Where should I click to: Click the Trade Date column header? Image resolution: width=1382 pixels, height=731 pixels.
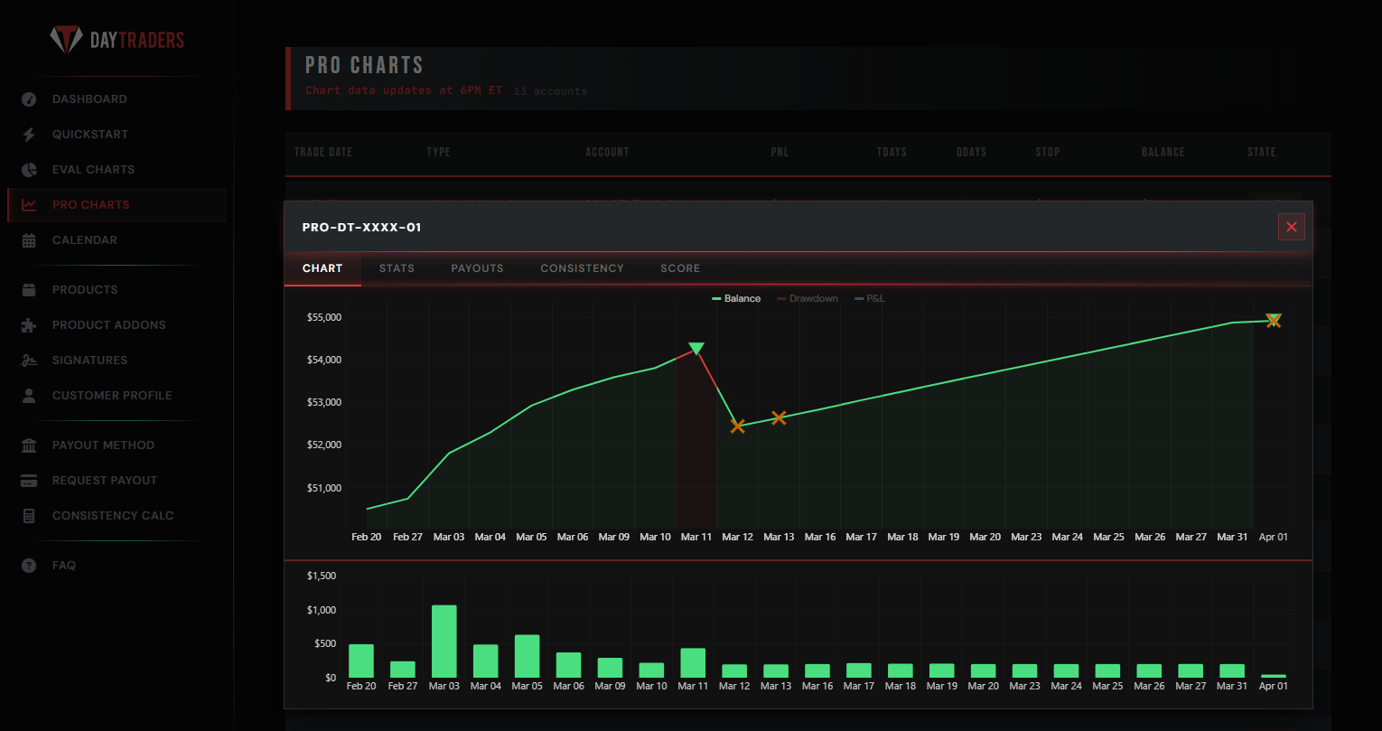(323, 152)
